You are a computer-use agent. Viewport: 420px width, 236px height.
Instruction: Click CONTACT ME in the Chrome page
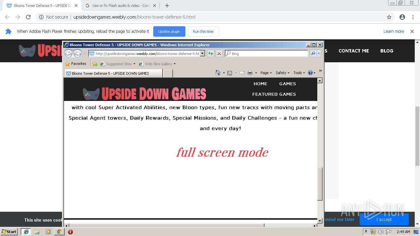point(354,51)
